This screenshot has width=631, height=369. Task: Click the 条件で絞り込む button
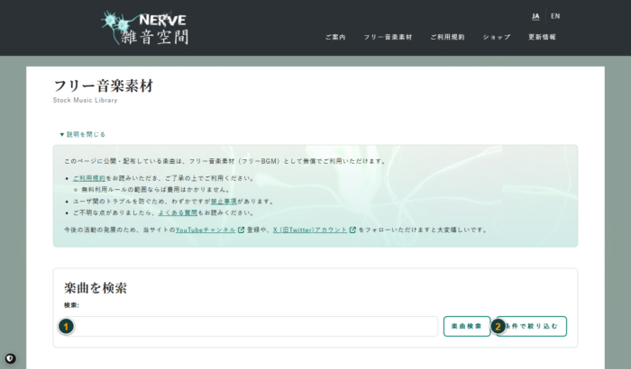click(531, 326)
